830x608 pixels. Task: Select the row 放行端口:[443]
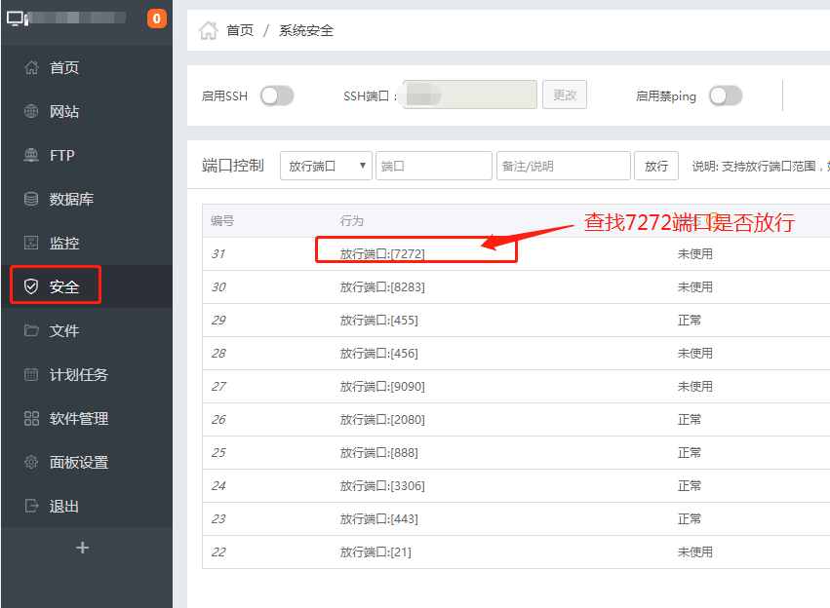[x=516, y=519]
